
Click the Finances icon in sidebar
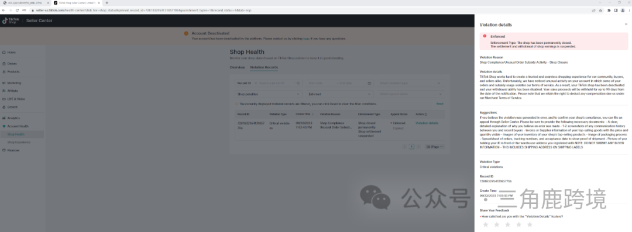4,150
